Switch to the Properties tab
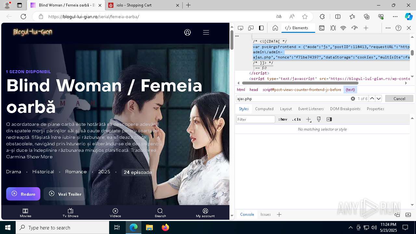The height and width of the screenshot is (234, 416). 375,109
